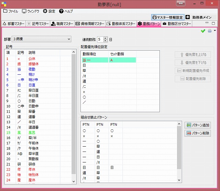This screenshot has width=220, height=191.
Task: Switch to 職員マスター tab
Action: (62, 24)
